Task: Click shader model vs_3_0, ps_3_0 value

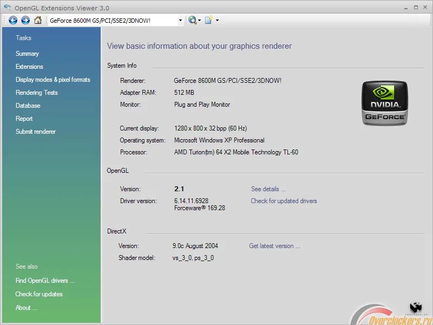Action: point(193,258)
